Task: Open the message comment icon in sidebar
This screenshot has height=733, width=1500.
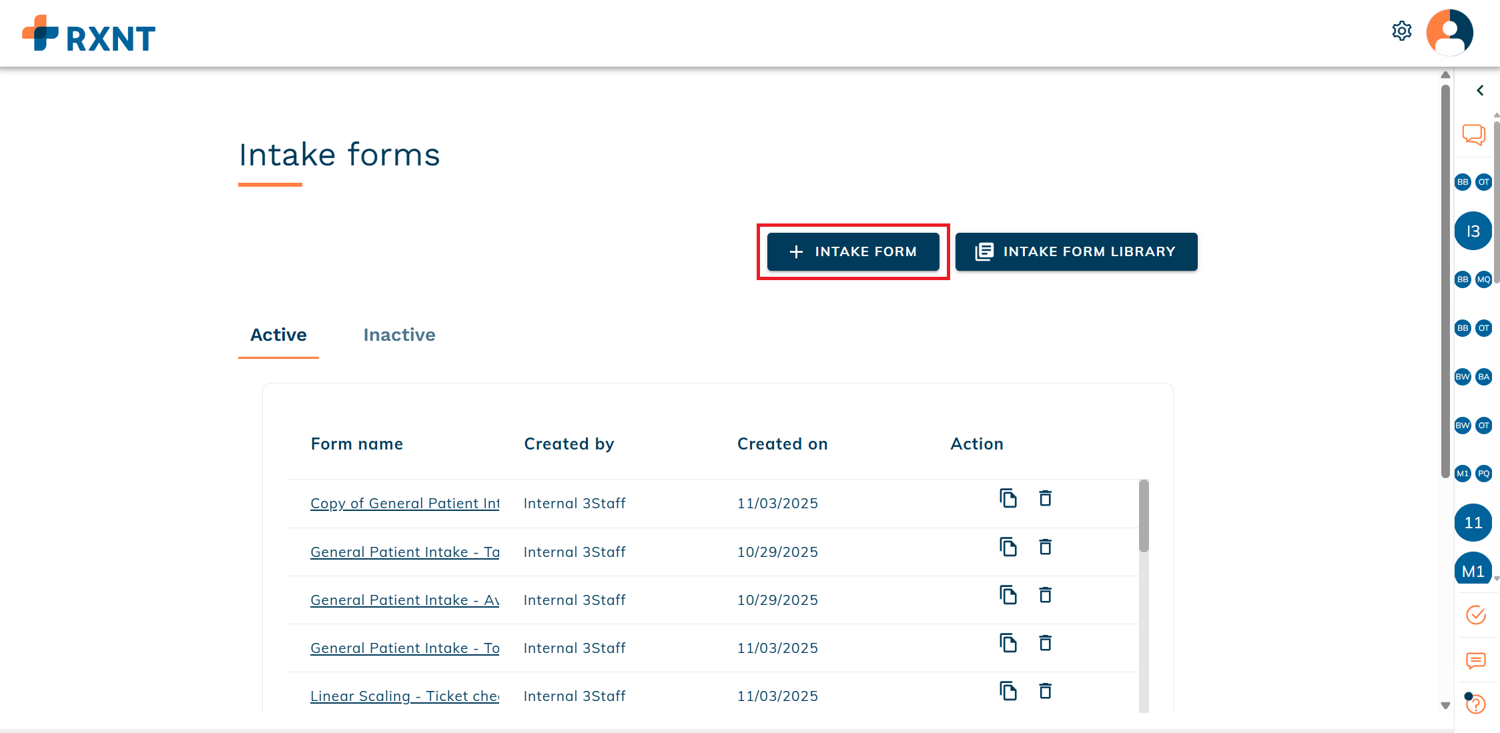Action: pyautogui.click(x=1475, y=660)
